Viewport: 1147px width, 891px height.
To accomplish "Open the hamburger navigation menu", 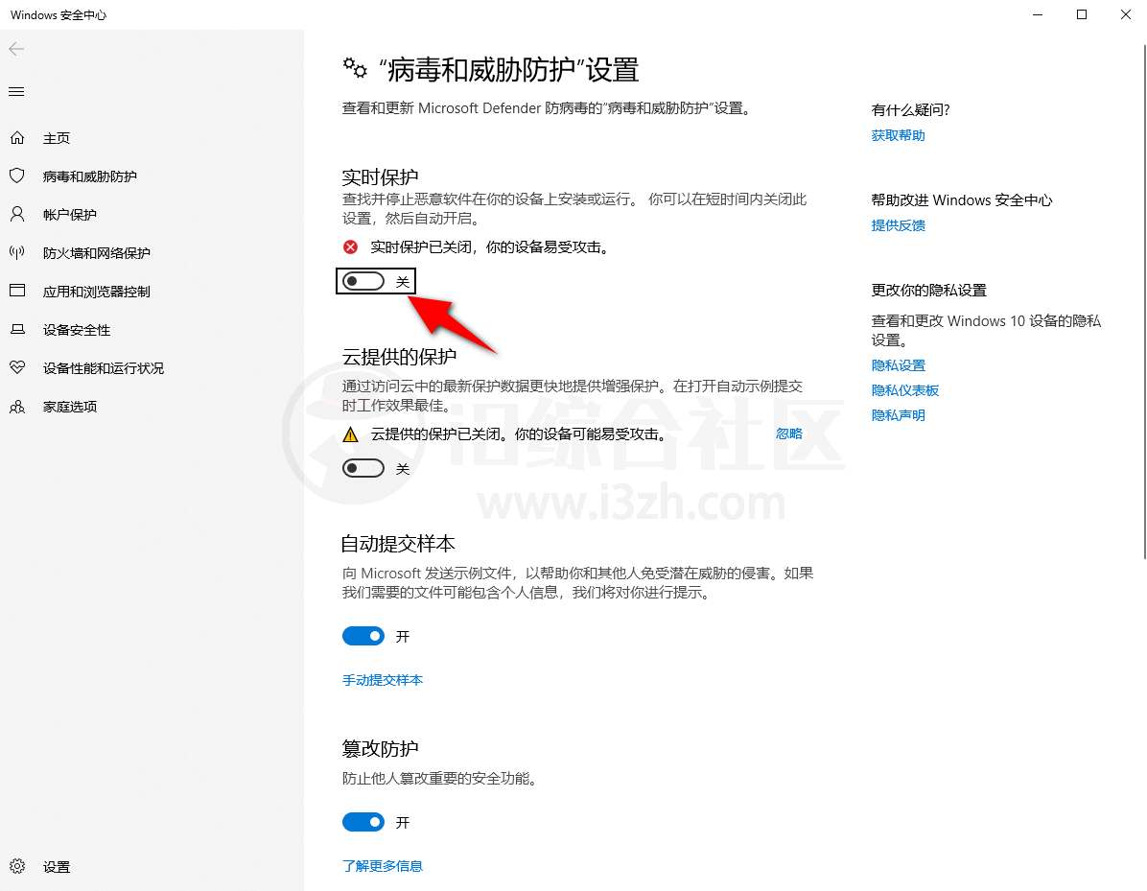I will click(16, 91).
